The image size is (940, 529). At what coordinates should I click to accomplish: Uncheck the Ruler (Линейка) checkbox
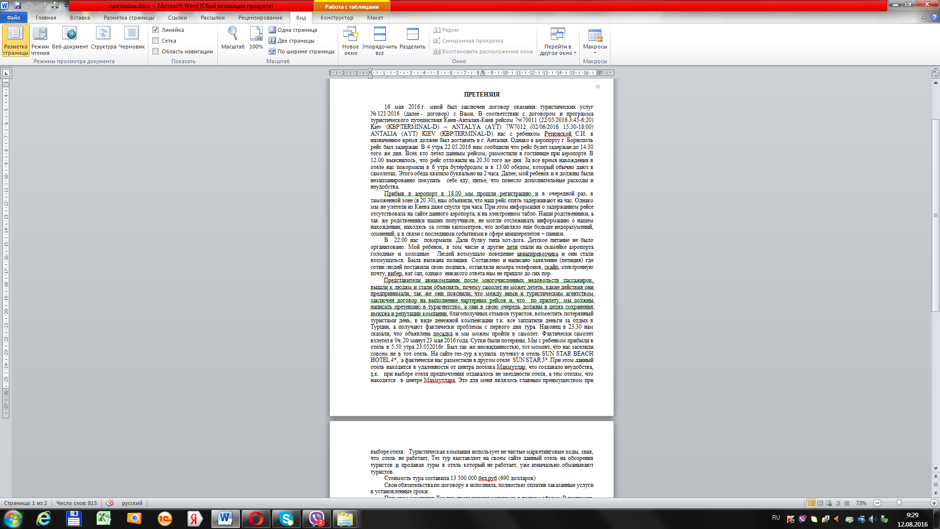tap(156, 30)
